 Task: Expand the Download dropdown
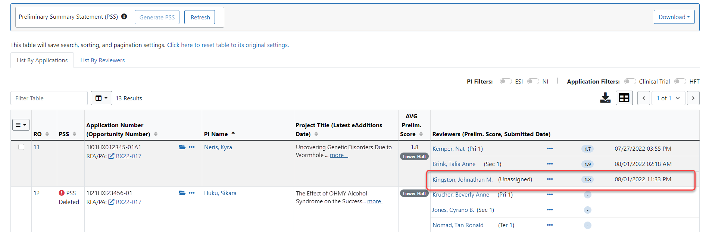click(674, 17)
